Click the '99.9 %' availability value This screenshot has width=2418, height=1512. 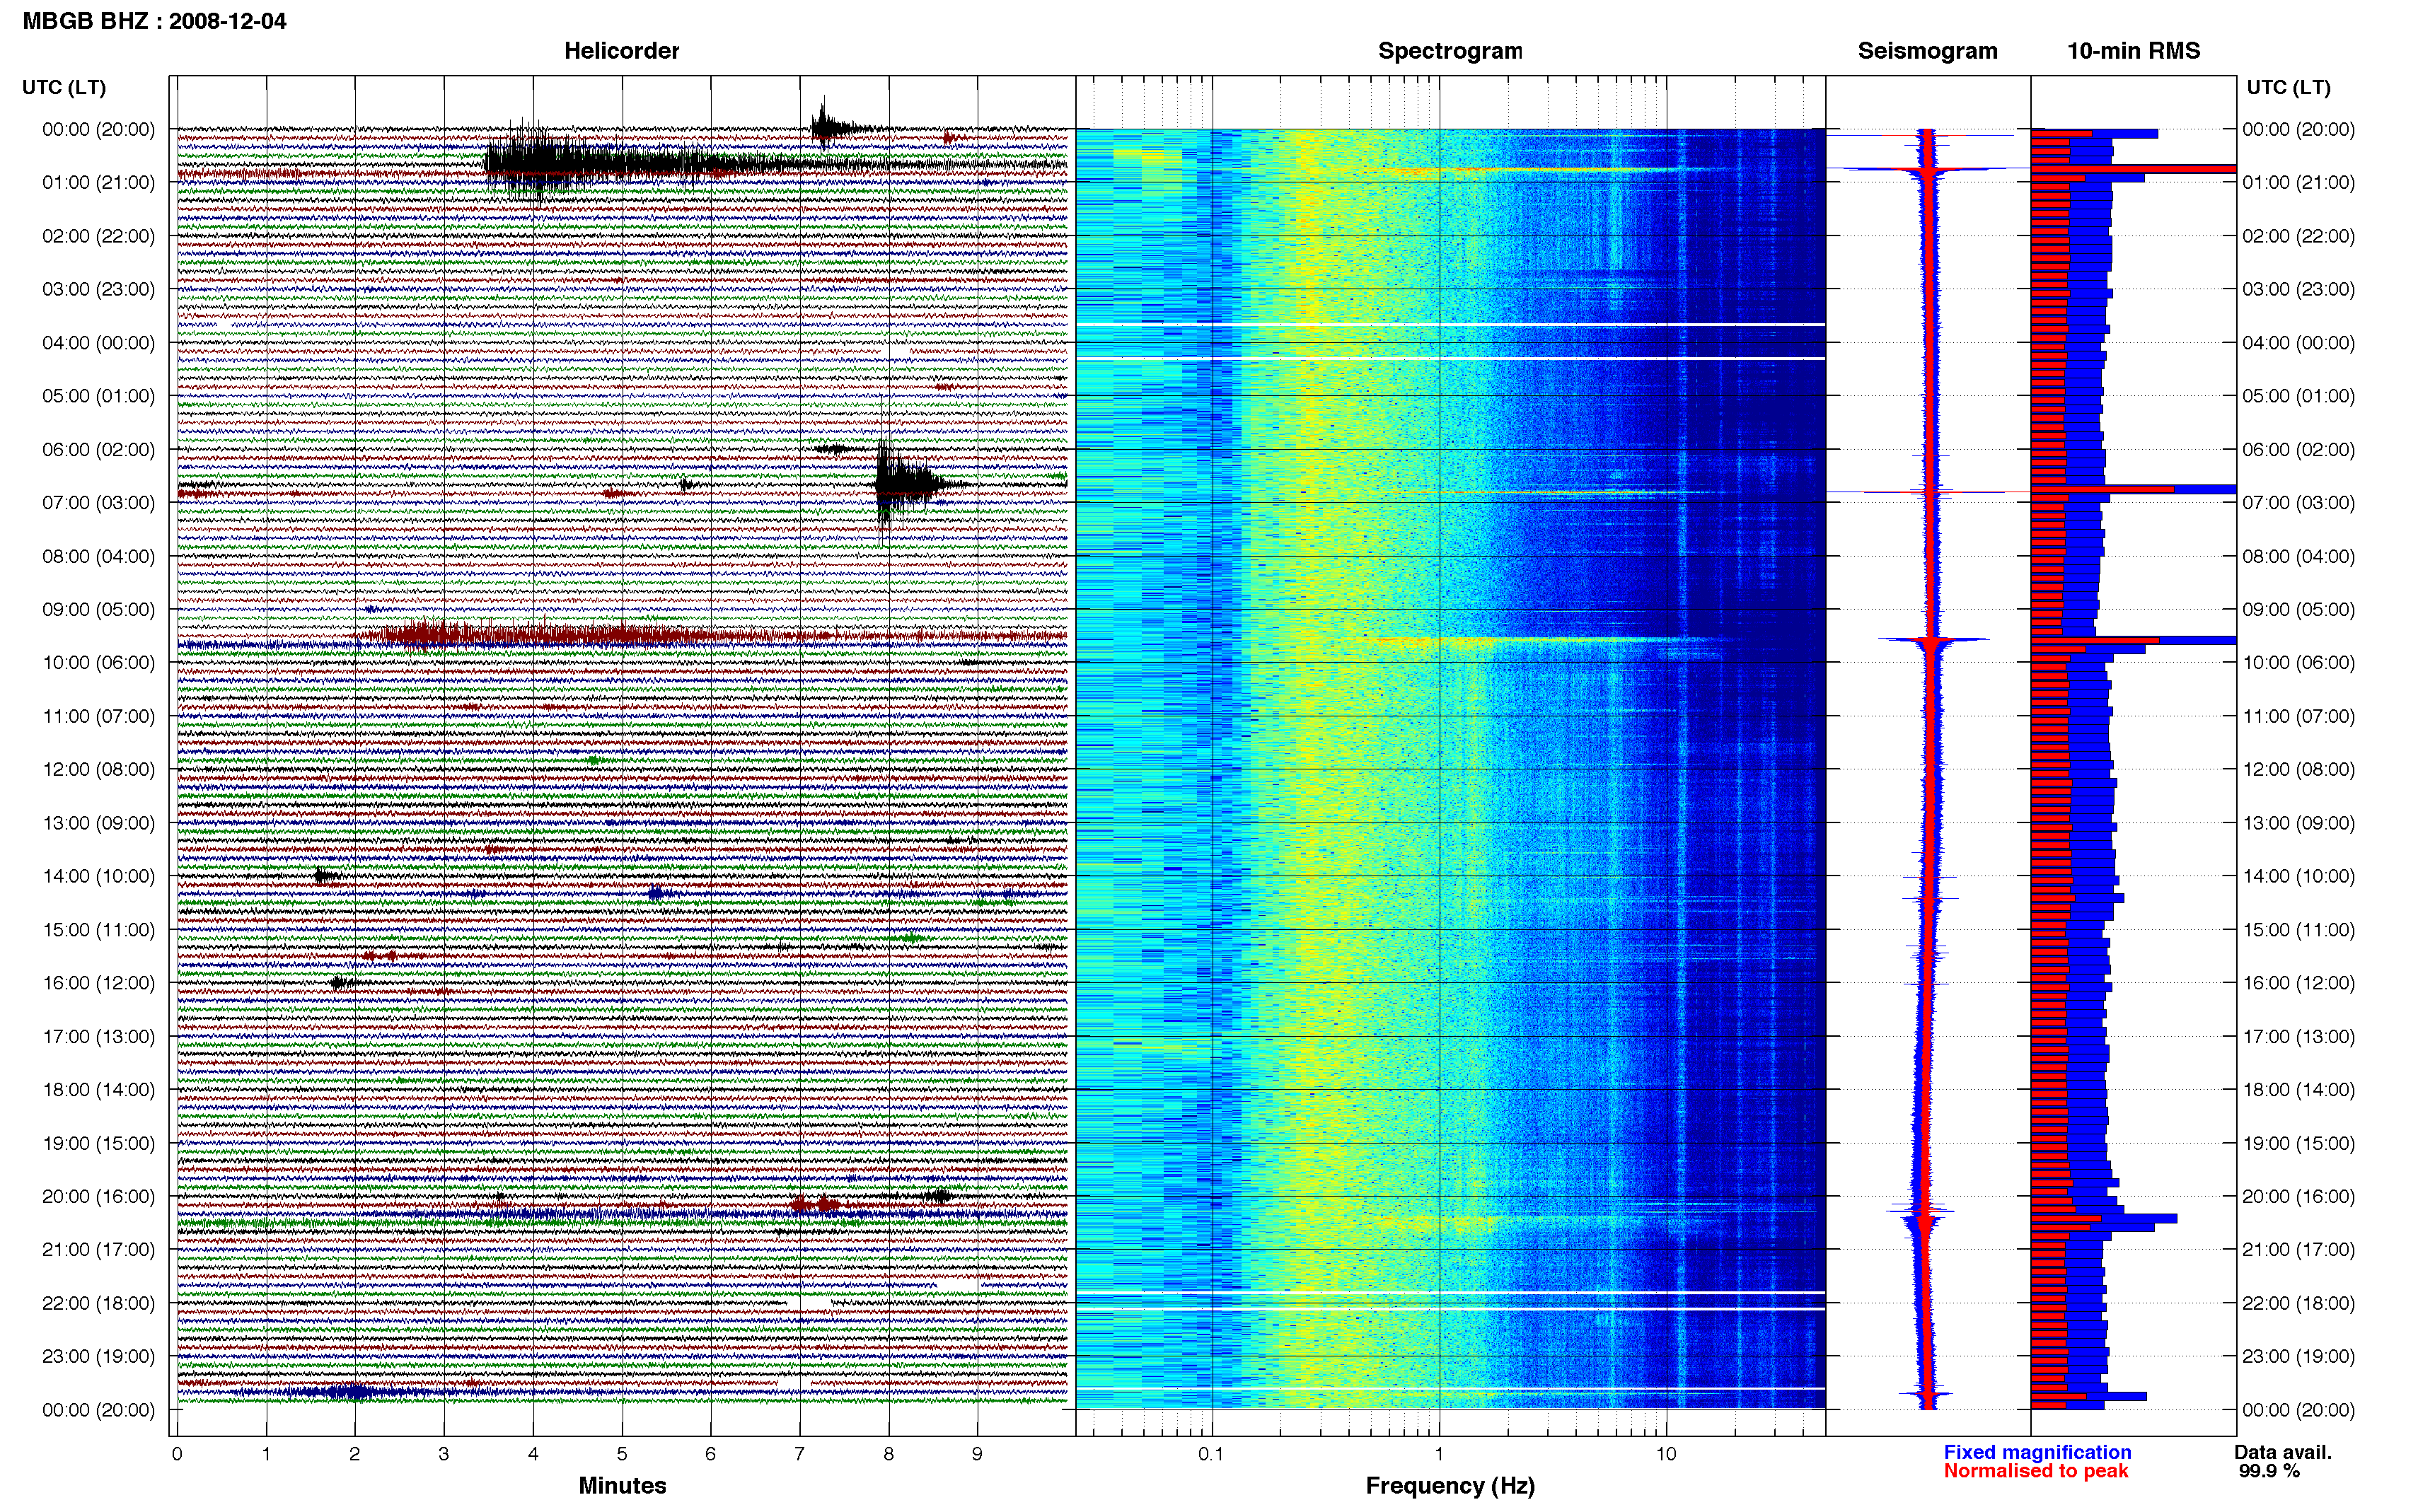click(x=2269, y=1471)
